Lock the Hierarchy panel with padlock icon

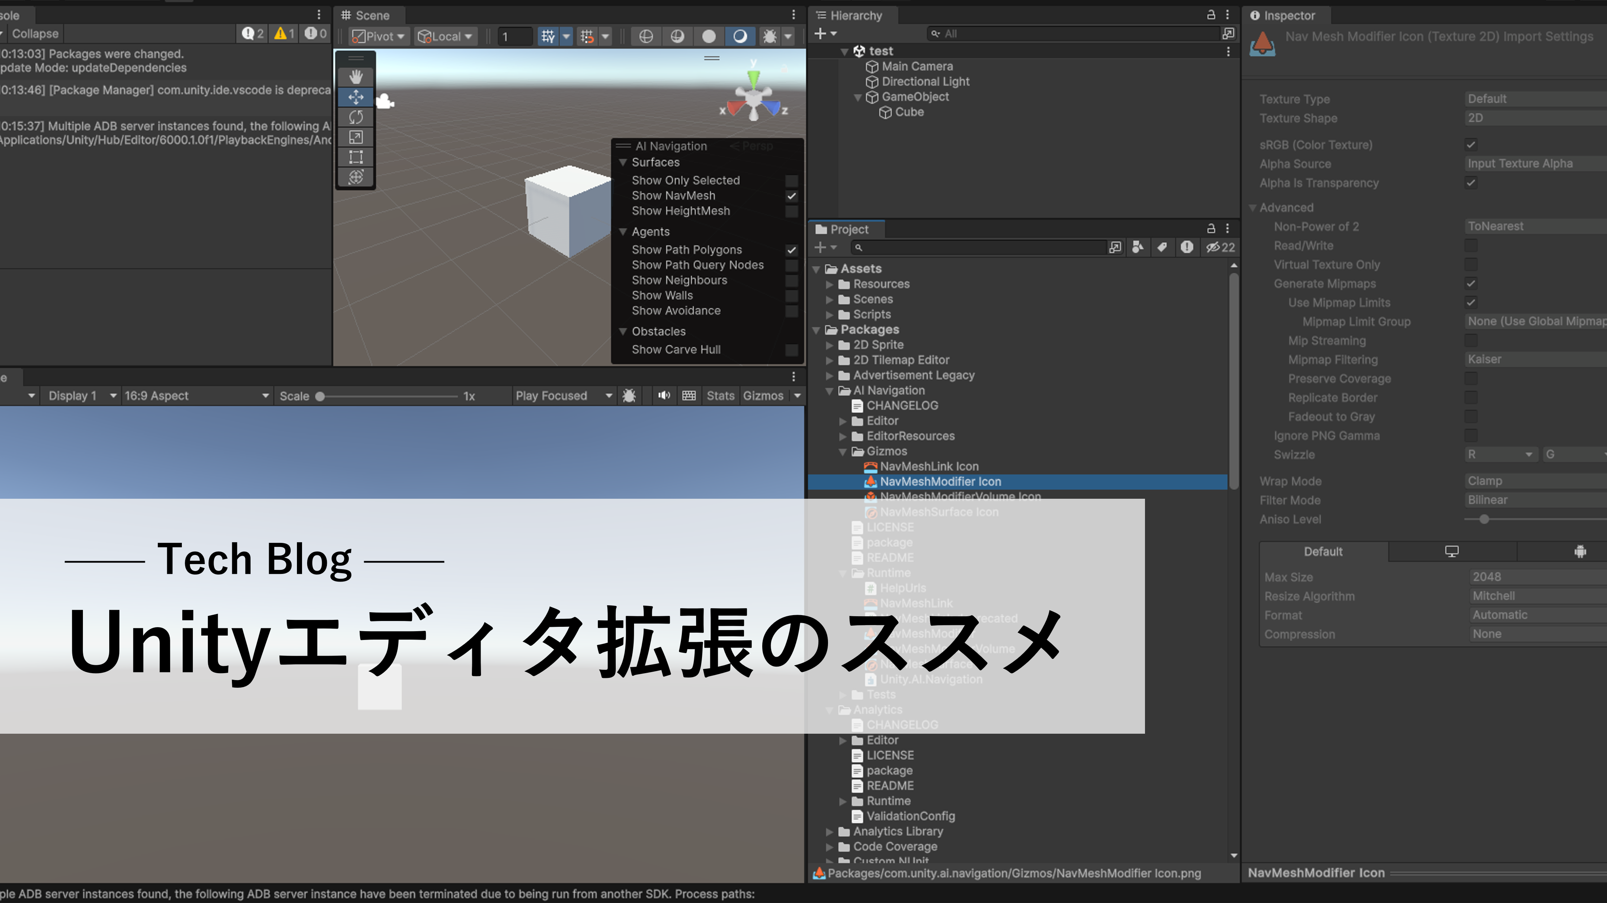(x=1211, y=15)
